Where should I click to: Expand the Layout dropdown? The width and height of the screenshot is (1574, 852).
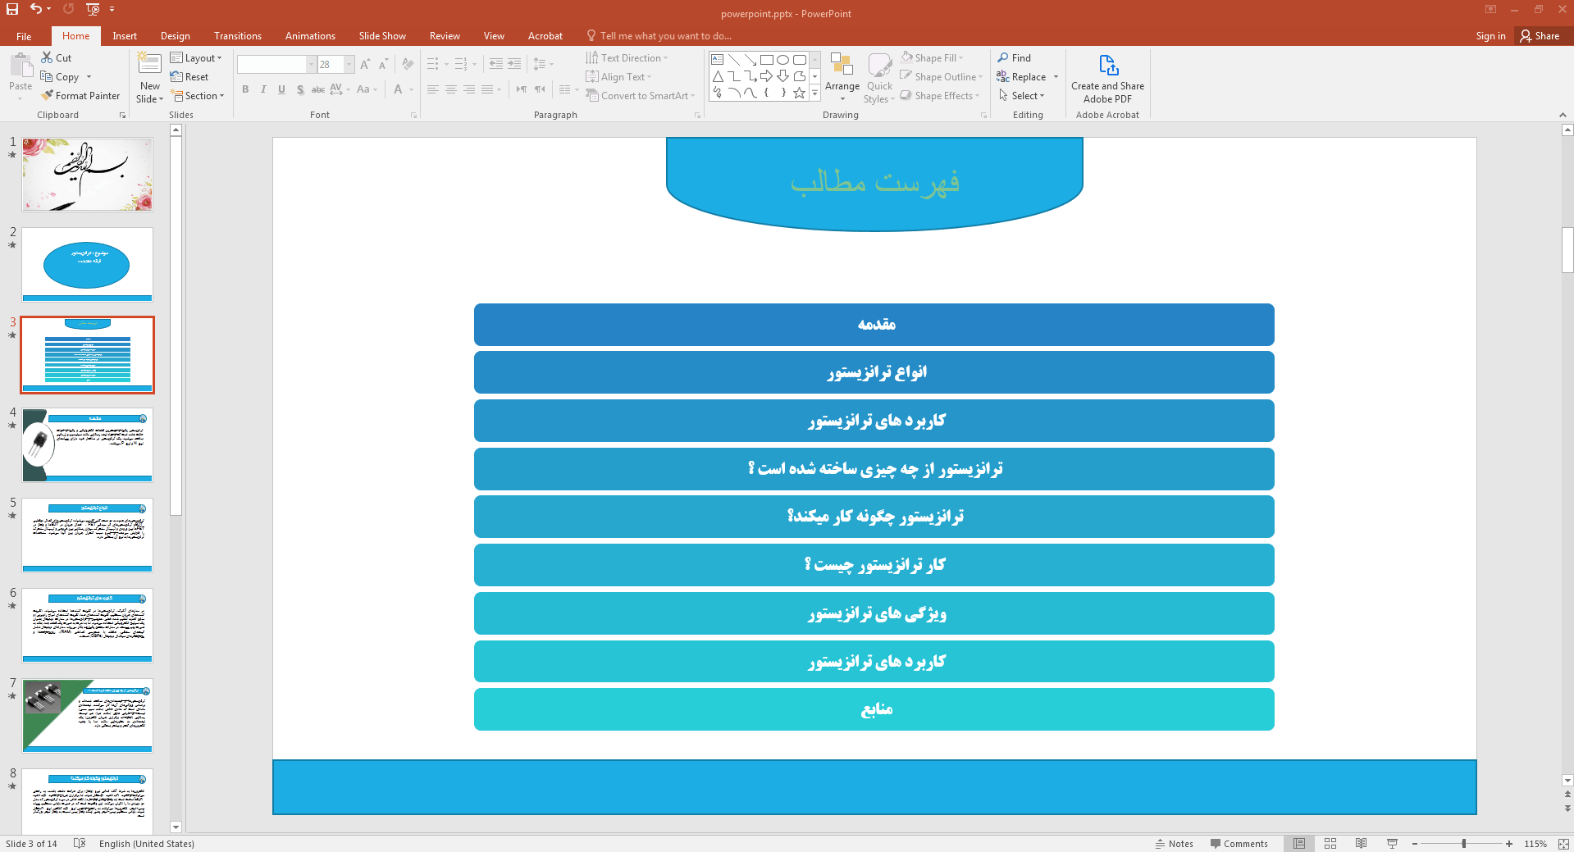[x=196, y=58]
